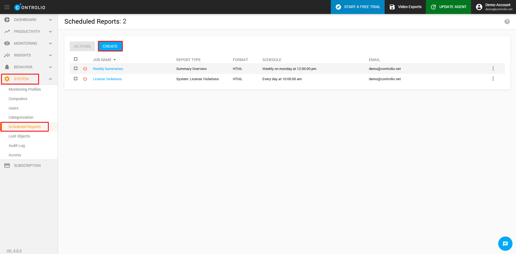516x254 pixels.
Task: Open the hamburger menu icon
Action: coord(7,7)
